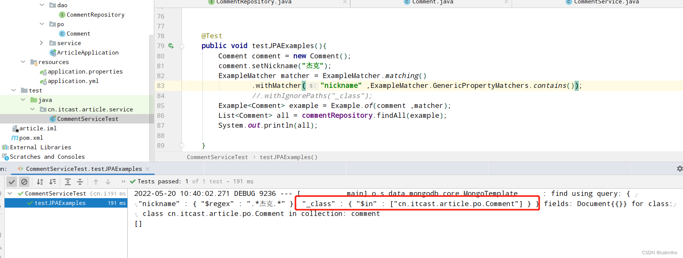Click line number 83 in gutter
This screenshot has width=683, height=258.
point(161,86)
